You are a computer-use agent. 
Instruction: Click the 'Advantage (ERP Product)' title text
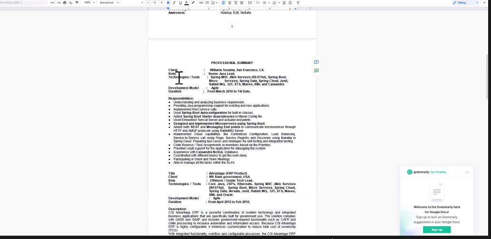tap(228, 174)
